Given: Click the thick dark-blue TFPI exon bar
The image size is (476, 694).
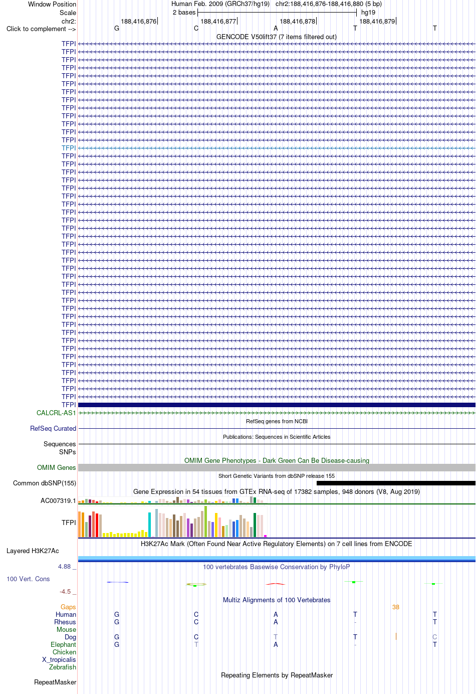Looking at the screenshot, I should pos(277,405).
